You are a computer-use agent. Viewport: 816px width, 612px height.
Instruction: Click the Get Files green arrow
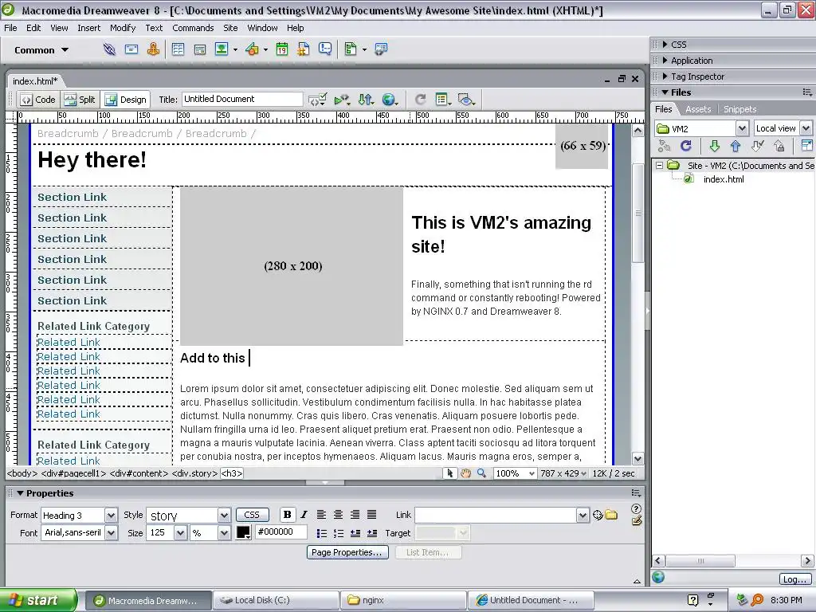coord(715,146)
